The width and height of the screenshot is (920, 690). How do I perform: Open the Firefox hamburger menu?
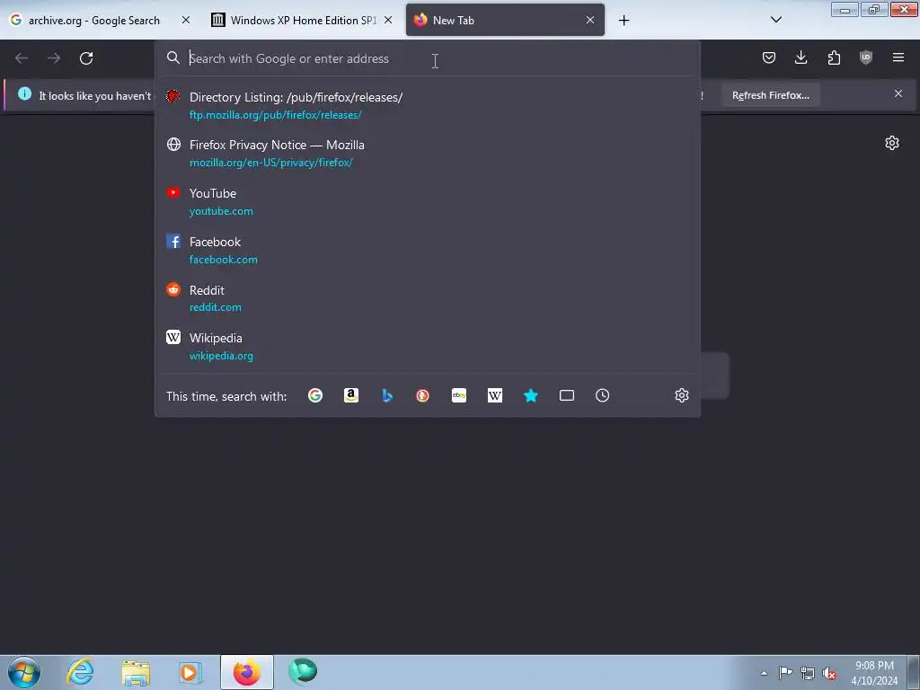898,57
